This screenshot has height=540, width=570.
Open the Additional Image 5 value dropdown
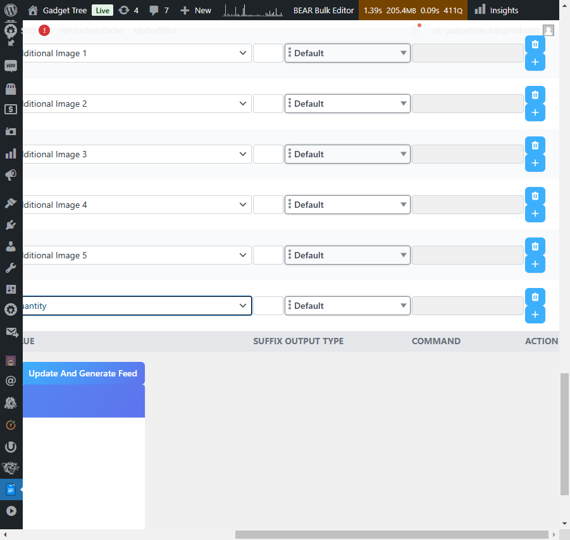click(137, 255)
